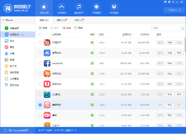Open the download center button at top right
The width and height of the screenshot is (186, 134).
(x=174, y=10)
